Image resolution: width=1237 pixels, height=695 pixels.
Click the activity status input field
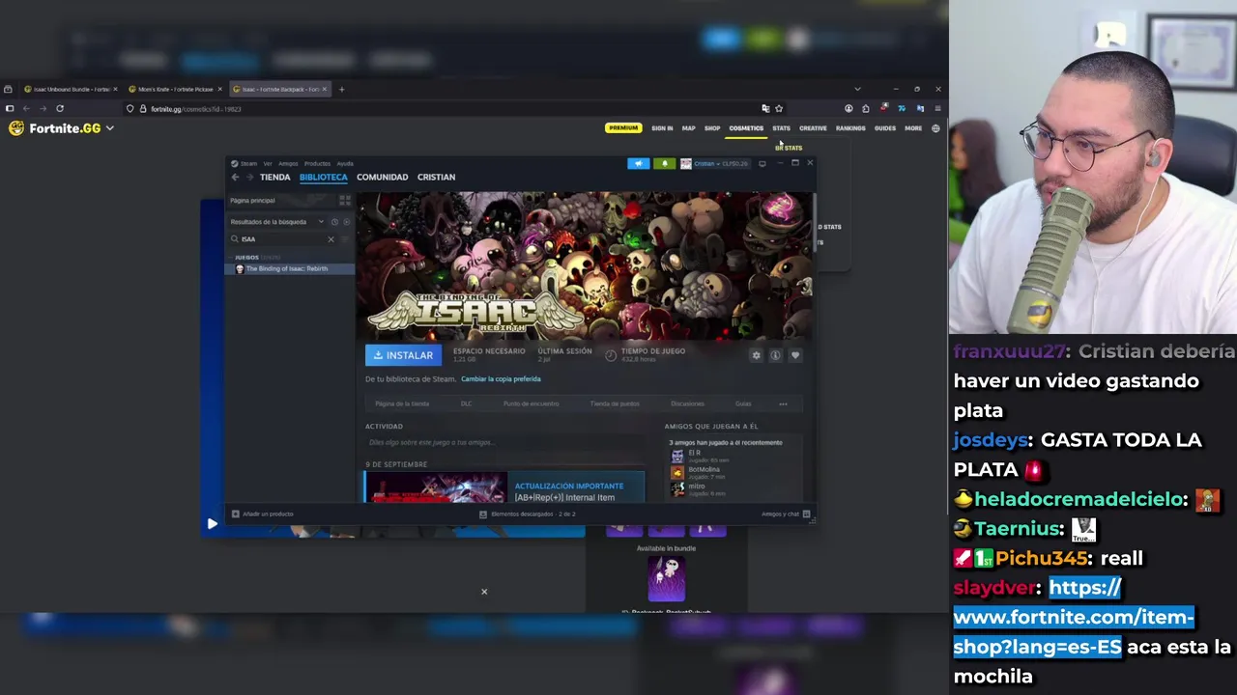(503, 442)
